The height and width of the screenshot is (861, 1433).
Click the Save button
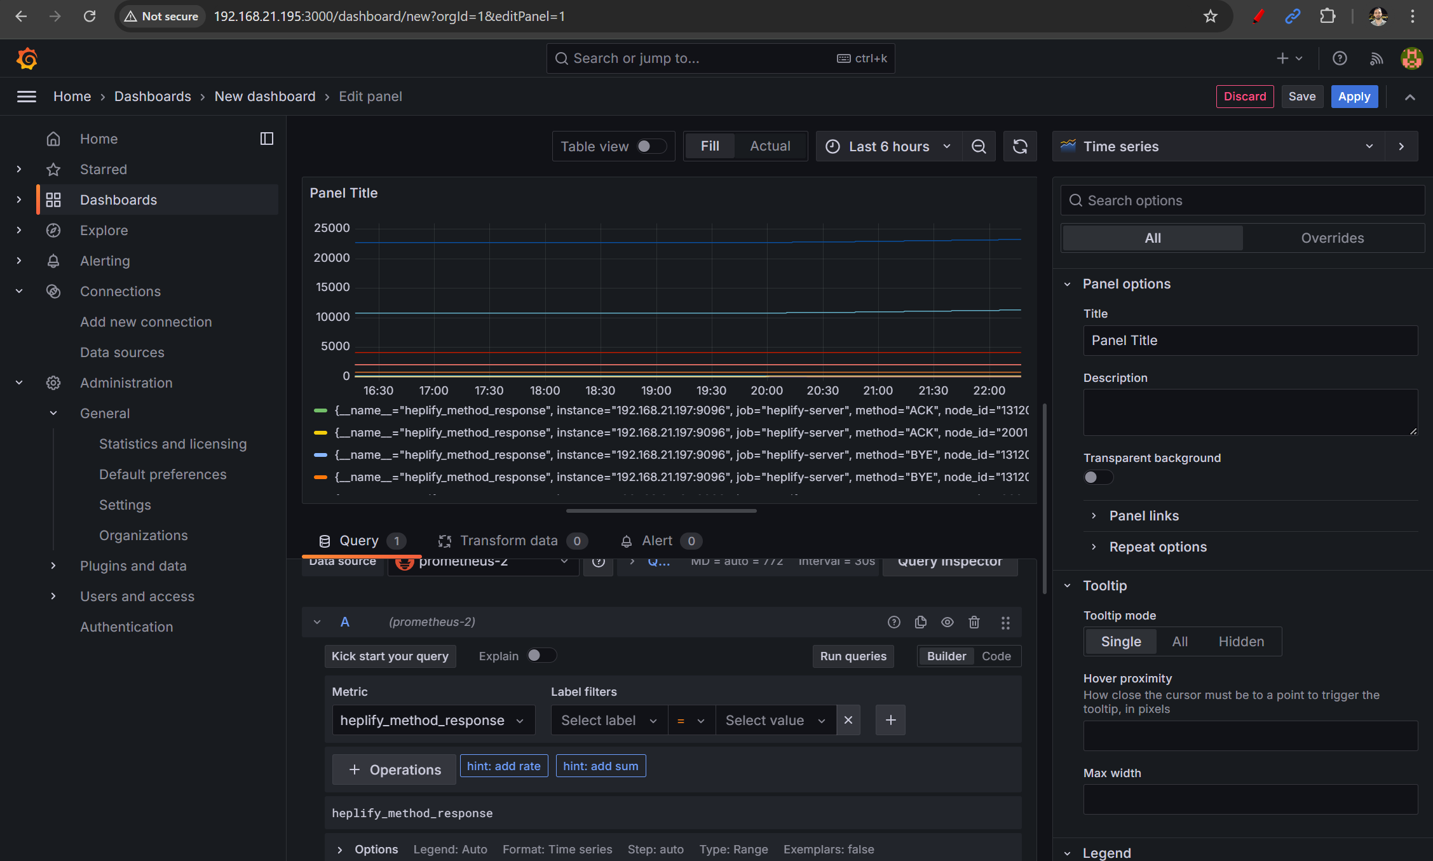coord(1302,97)
